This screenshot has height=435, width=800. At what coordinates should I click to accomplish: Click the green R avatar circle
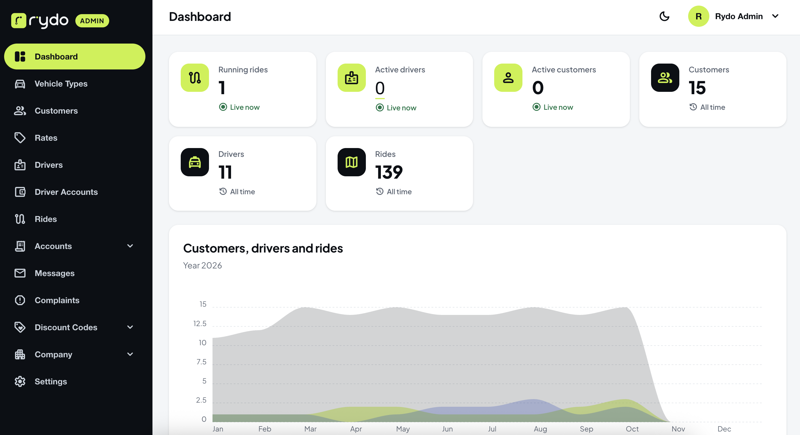[698, 16]
